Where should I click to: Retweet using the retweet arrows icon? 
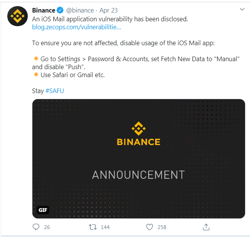pos(92,227)
